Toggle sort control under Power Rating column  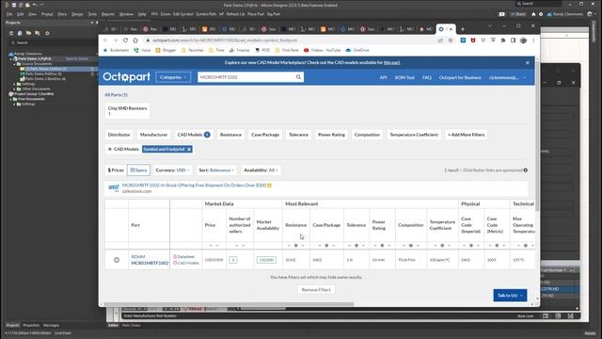[382, 246]
